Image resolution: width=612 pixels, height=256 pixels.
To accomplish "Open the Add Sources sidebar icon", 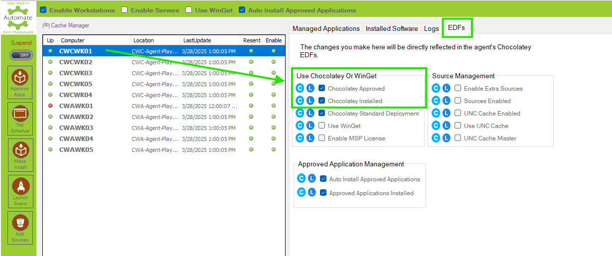I will (20, 227).
